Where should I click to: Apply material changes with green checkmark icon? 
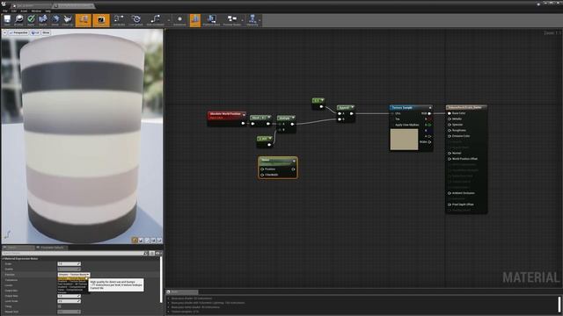point(31,20)
